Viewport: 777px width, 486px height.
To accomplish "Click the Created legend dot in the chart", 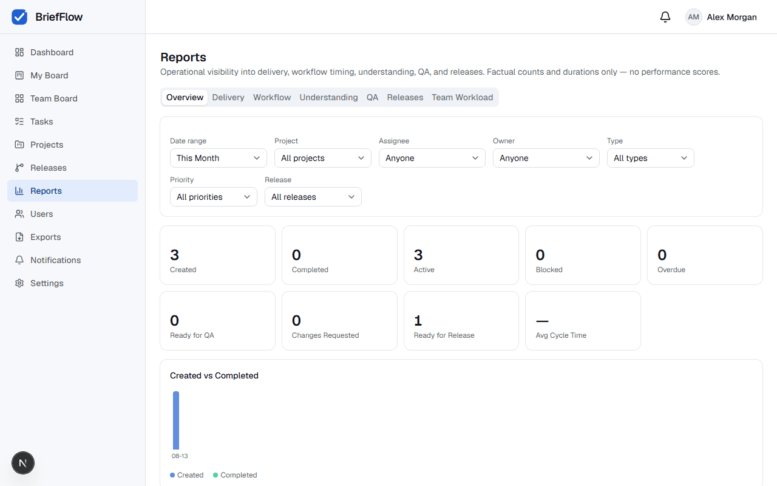I will coord(172,475).
